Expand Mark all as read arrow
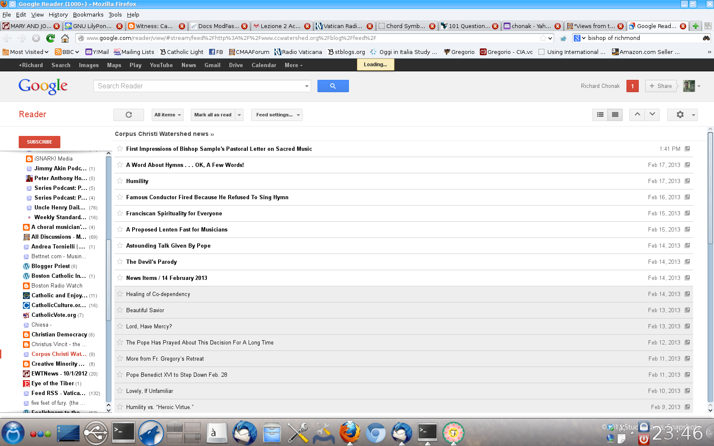 (x=239, y=115)
